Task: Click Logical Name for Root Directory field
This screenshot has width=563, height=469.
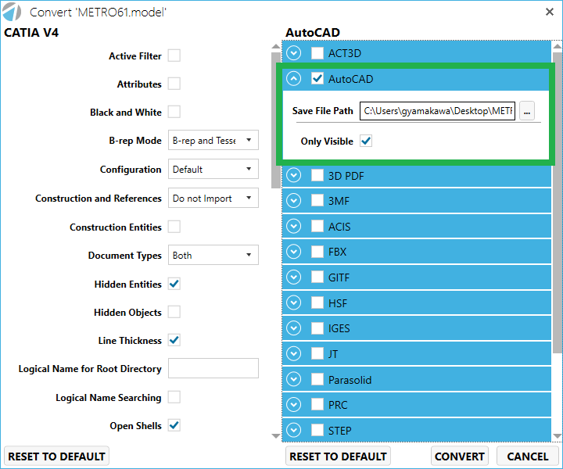Action: click(x=213, y=368)
